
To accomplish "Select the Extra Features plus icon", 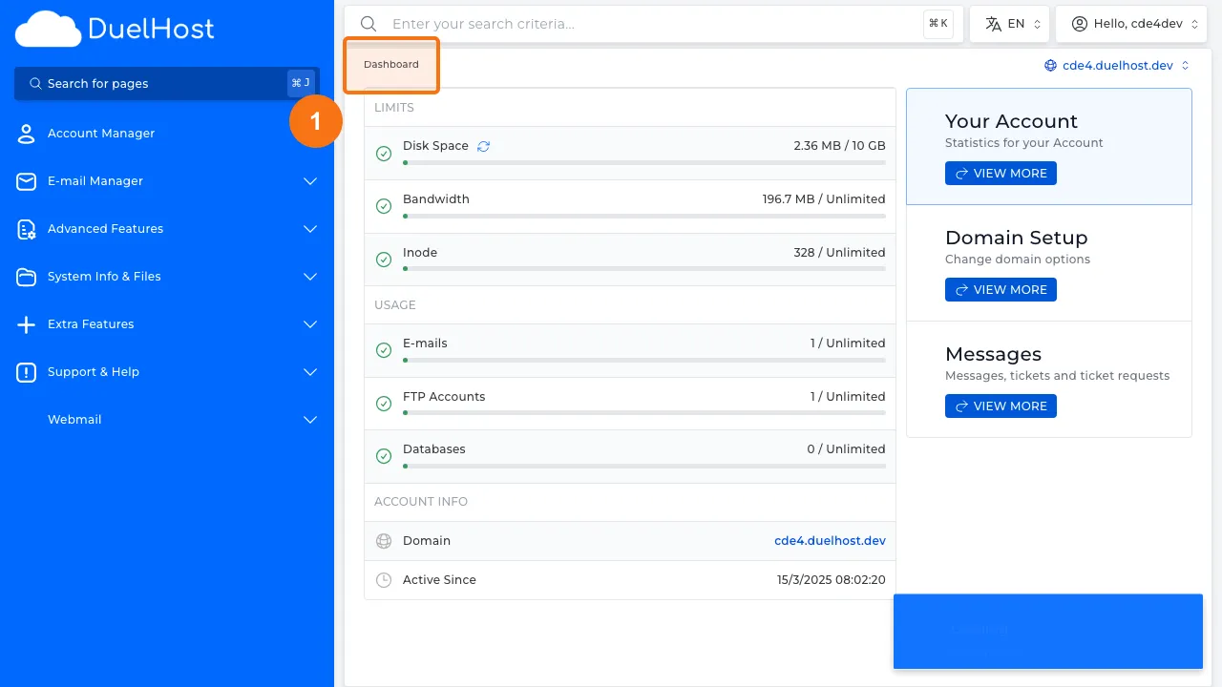I will click(x=26, y=323).
